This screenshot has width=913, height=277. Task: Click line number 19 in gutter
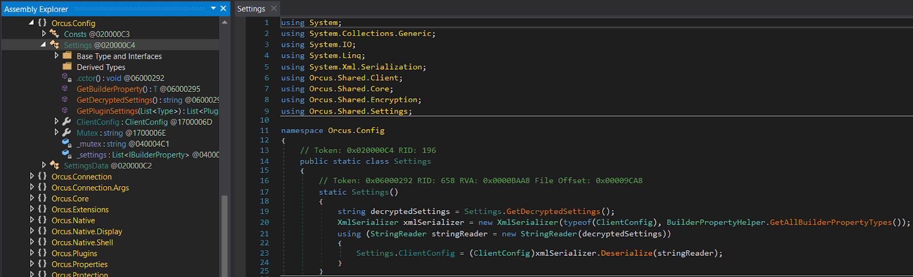264,211
